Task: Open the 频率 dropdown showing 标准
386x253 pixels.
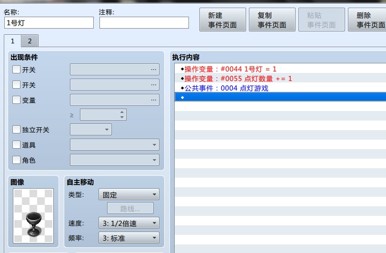Action: point(129,238)
